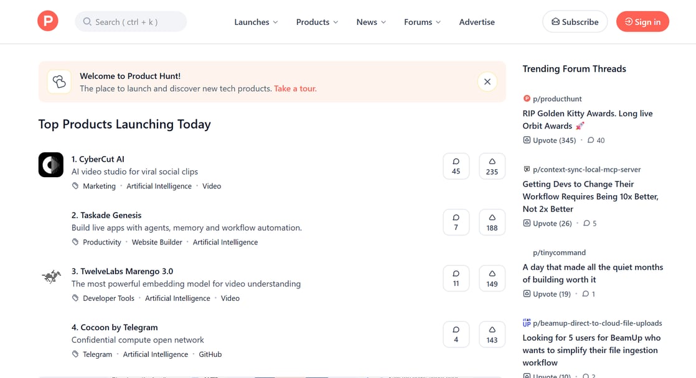
Task: Open the News menu
Action: (371, 22)
